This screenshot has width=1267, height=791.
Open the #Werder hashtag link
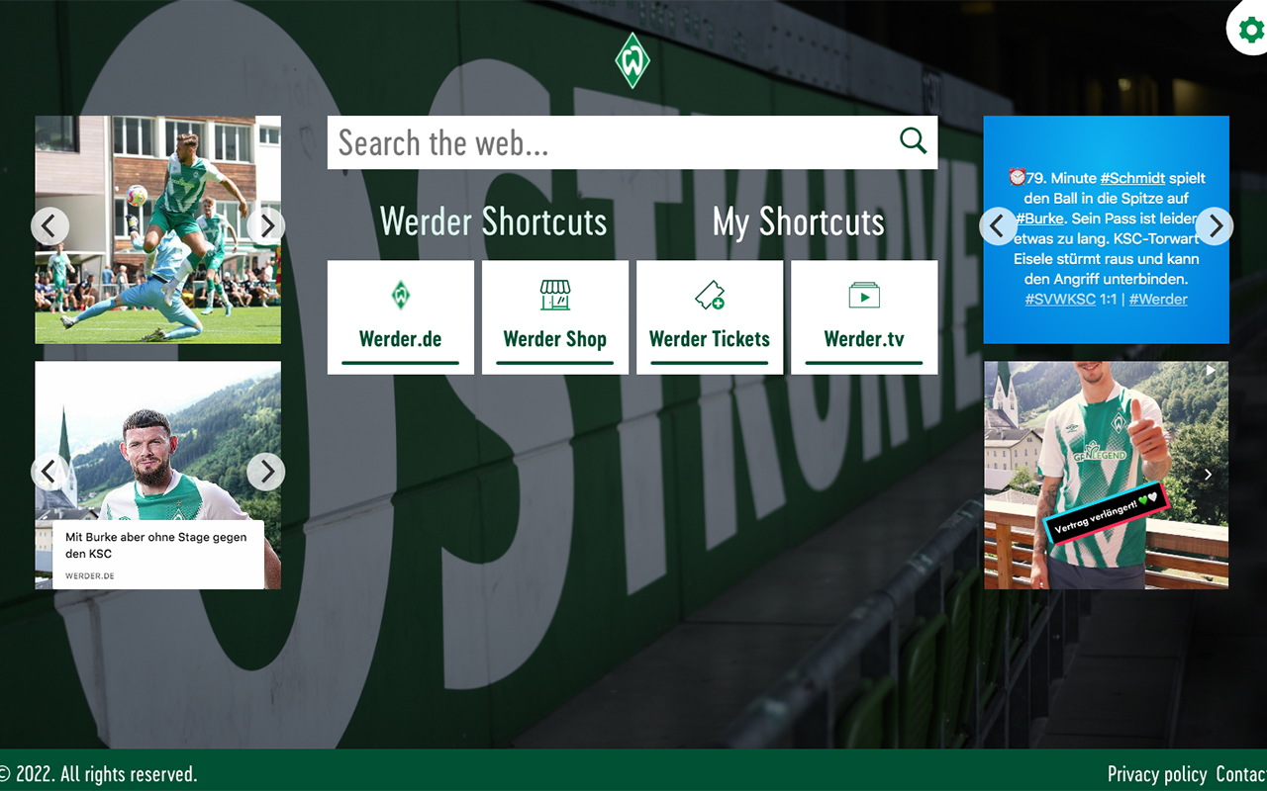tap(1158, 299)
